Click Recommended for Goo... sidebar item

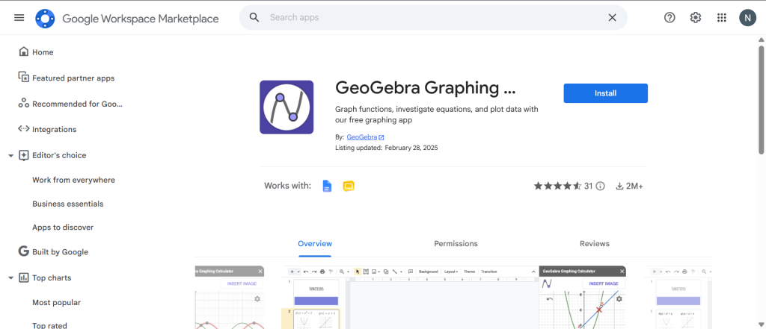[x=77, y=104]
